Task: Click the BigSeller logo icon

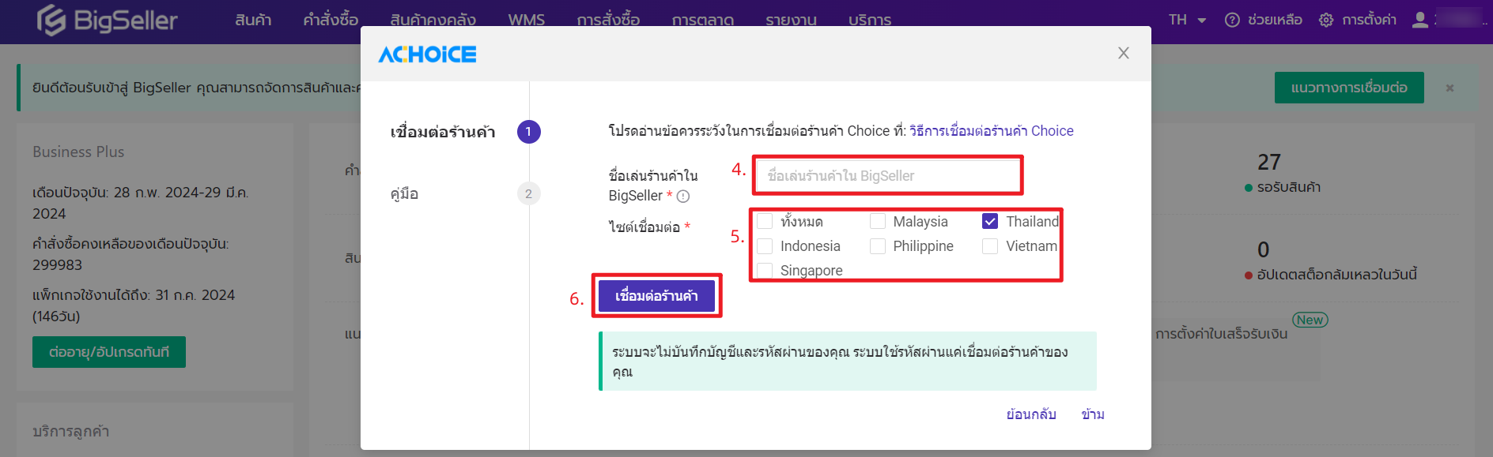Action: click(x=51, y=20)
